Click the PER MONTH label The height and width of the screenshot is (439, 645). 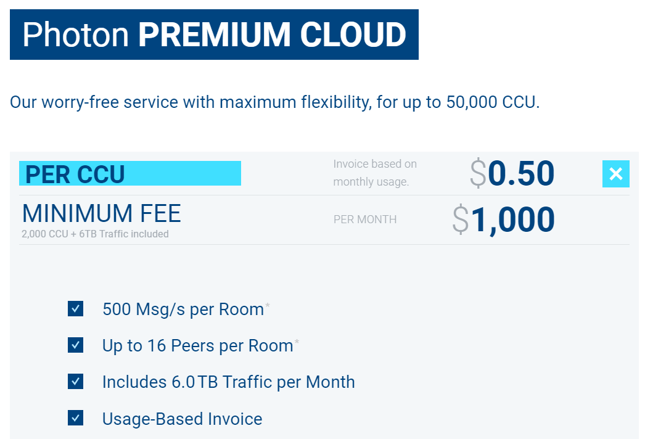(365, 219)
